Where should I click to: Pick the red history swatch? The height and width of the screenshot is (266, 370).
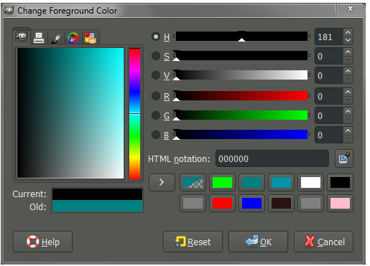(x=222, y=203)
